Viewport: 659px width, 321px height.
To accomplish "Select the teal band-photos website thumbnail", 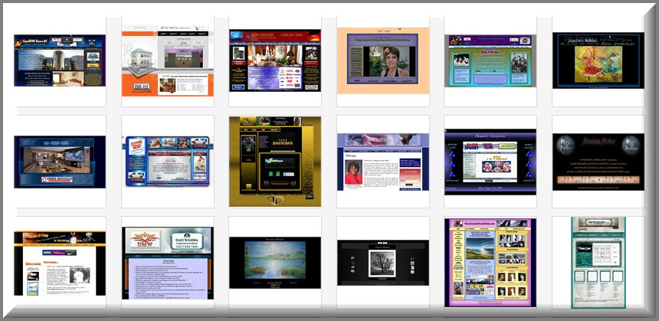I will click(x=490, y=61).
